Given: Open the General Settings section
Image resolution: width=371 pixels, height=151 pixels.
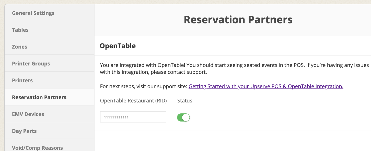Looking at the screenshot, I should tap(33, 13).
